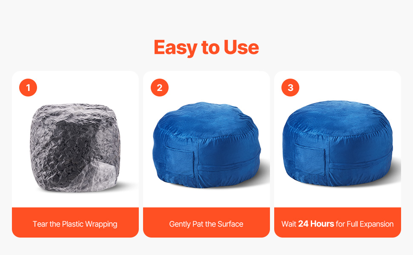The width and height of the screenshot is (413, 255).
Task: Click the orange number 2 step badge
Action: click(160, 88)
